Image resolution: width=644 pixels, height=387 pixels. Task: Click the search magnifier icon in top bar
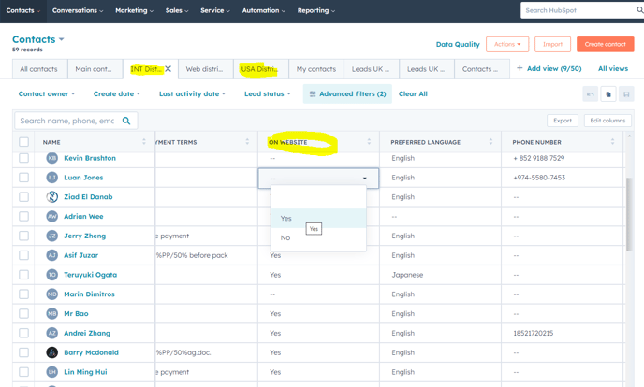click(x=639, y=10)
